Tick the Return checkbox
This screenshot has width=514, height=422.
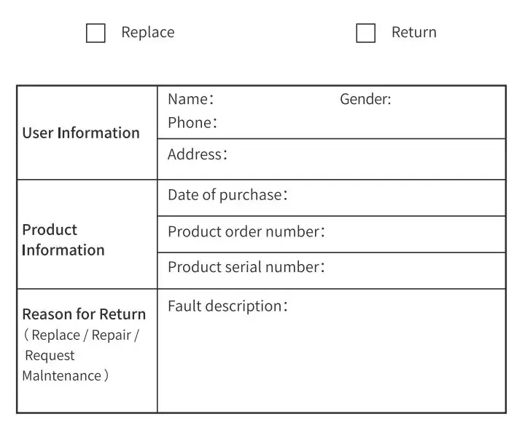pos(365,33)
